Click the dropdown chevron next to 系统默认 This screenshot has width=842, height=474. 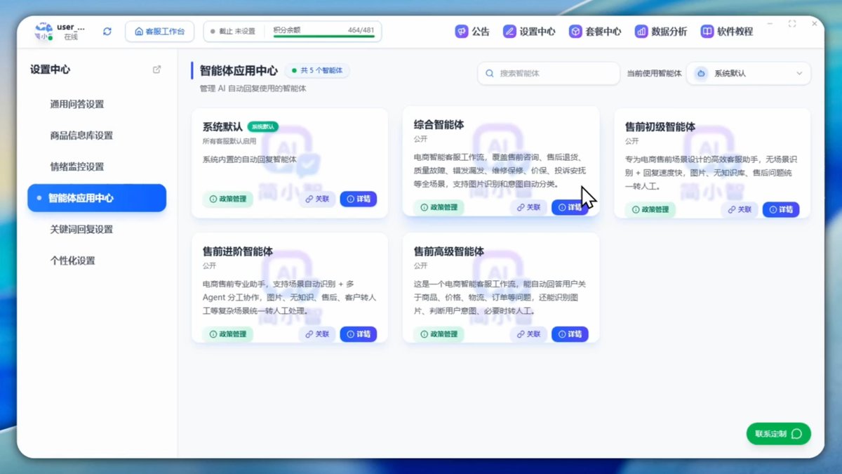tap(799, 73)
